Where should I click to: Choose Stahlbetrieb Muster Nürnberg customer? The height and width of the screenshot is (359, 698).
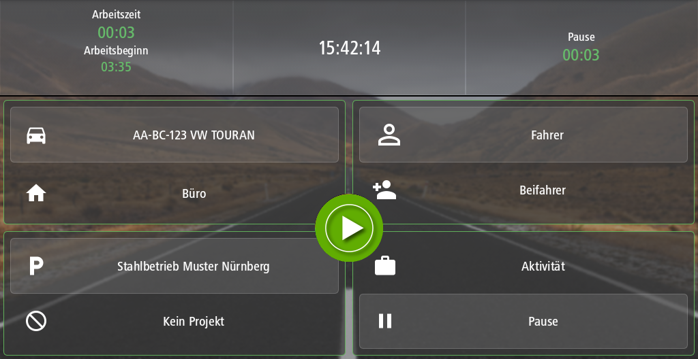point(174,266)
